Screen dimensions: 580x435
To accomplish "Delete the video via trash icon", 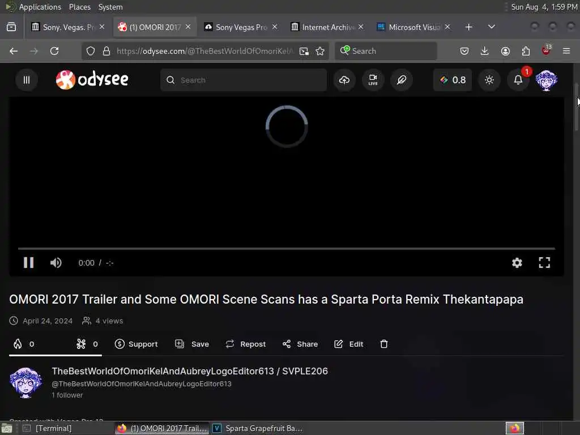I will tap(384, 344).
